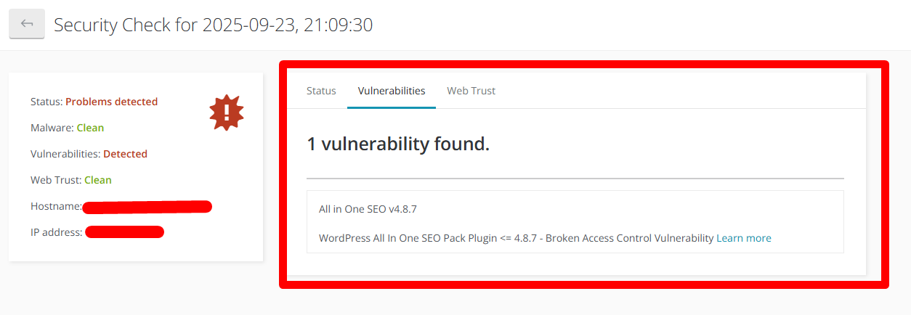This screenshot has height=315, width=911.
Task: Click the Vulnerabilities Detected value in sidebar
Action: (125, 154)
